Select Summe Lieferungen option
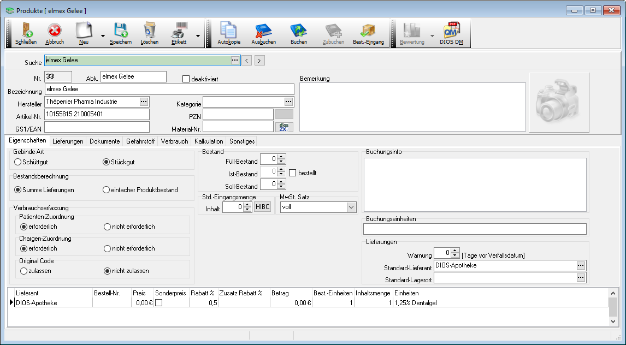The height and width of the screenshot is (345, 626). [x=17, y=190]
